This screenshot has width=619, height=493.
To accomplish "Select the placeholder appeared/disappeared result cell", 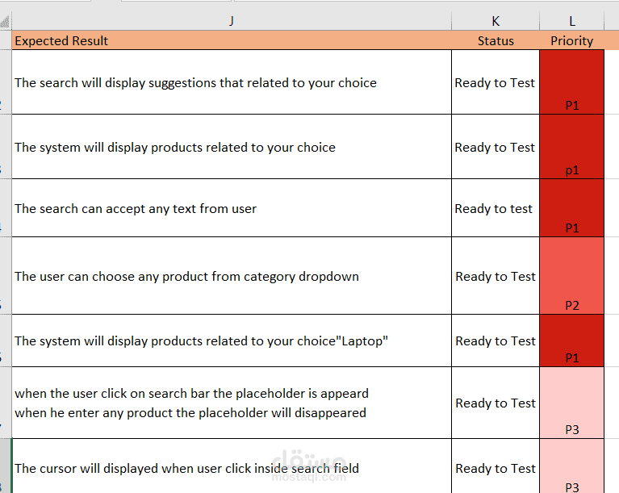I will coord(231,403).
